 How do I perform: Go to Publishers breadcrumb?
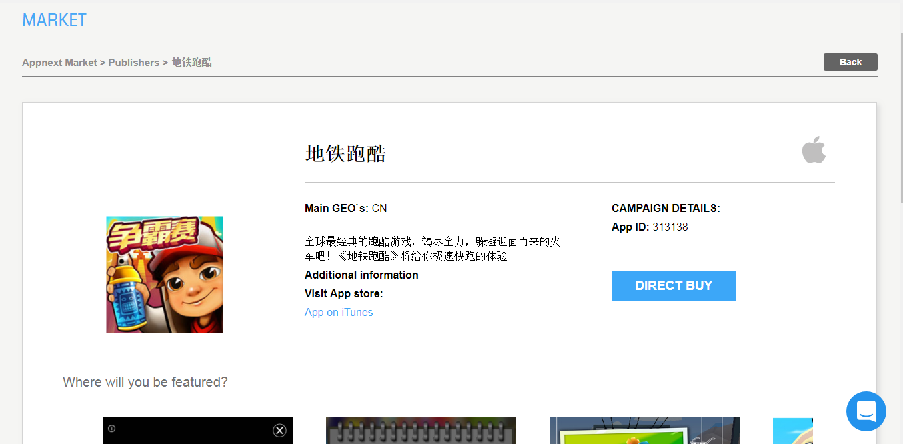click(134, 62)
